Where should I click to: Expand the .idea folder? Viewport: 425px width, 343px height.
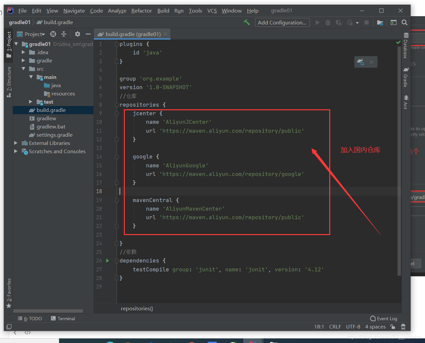23,52
